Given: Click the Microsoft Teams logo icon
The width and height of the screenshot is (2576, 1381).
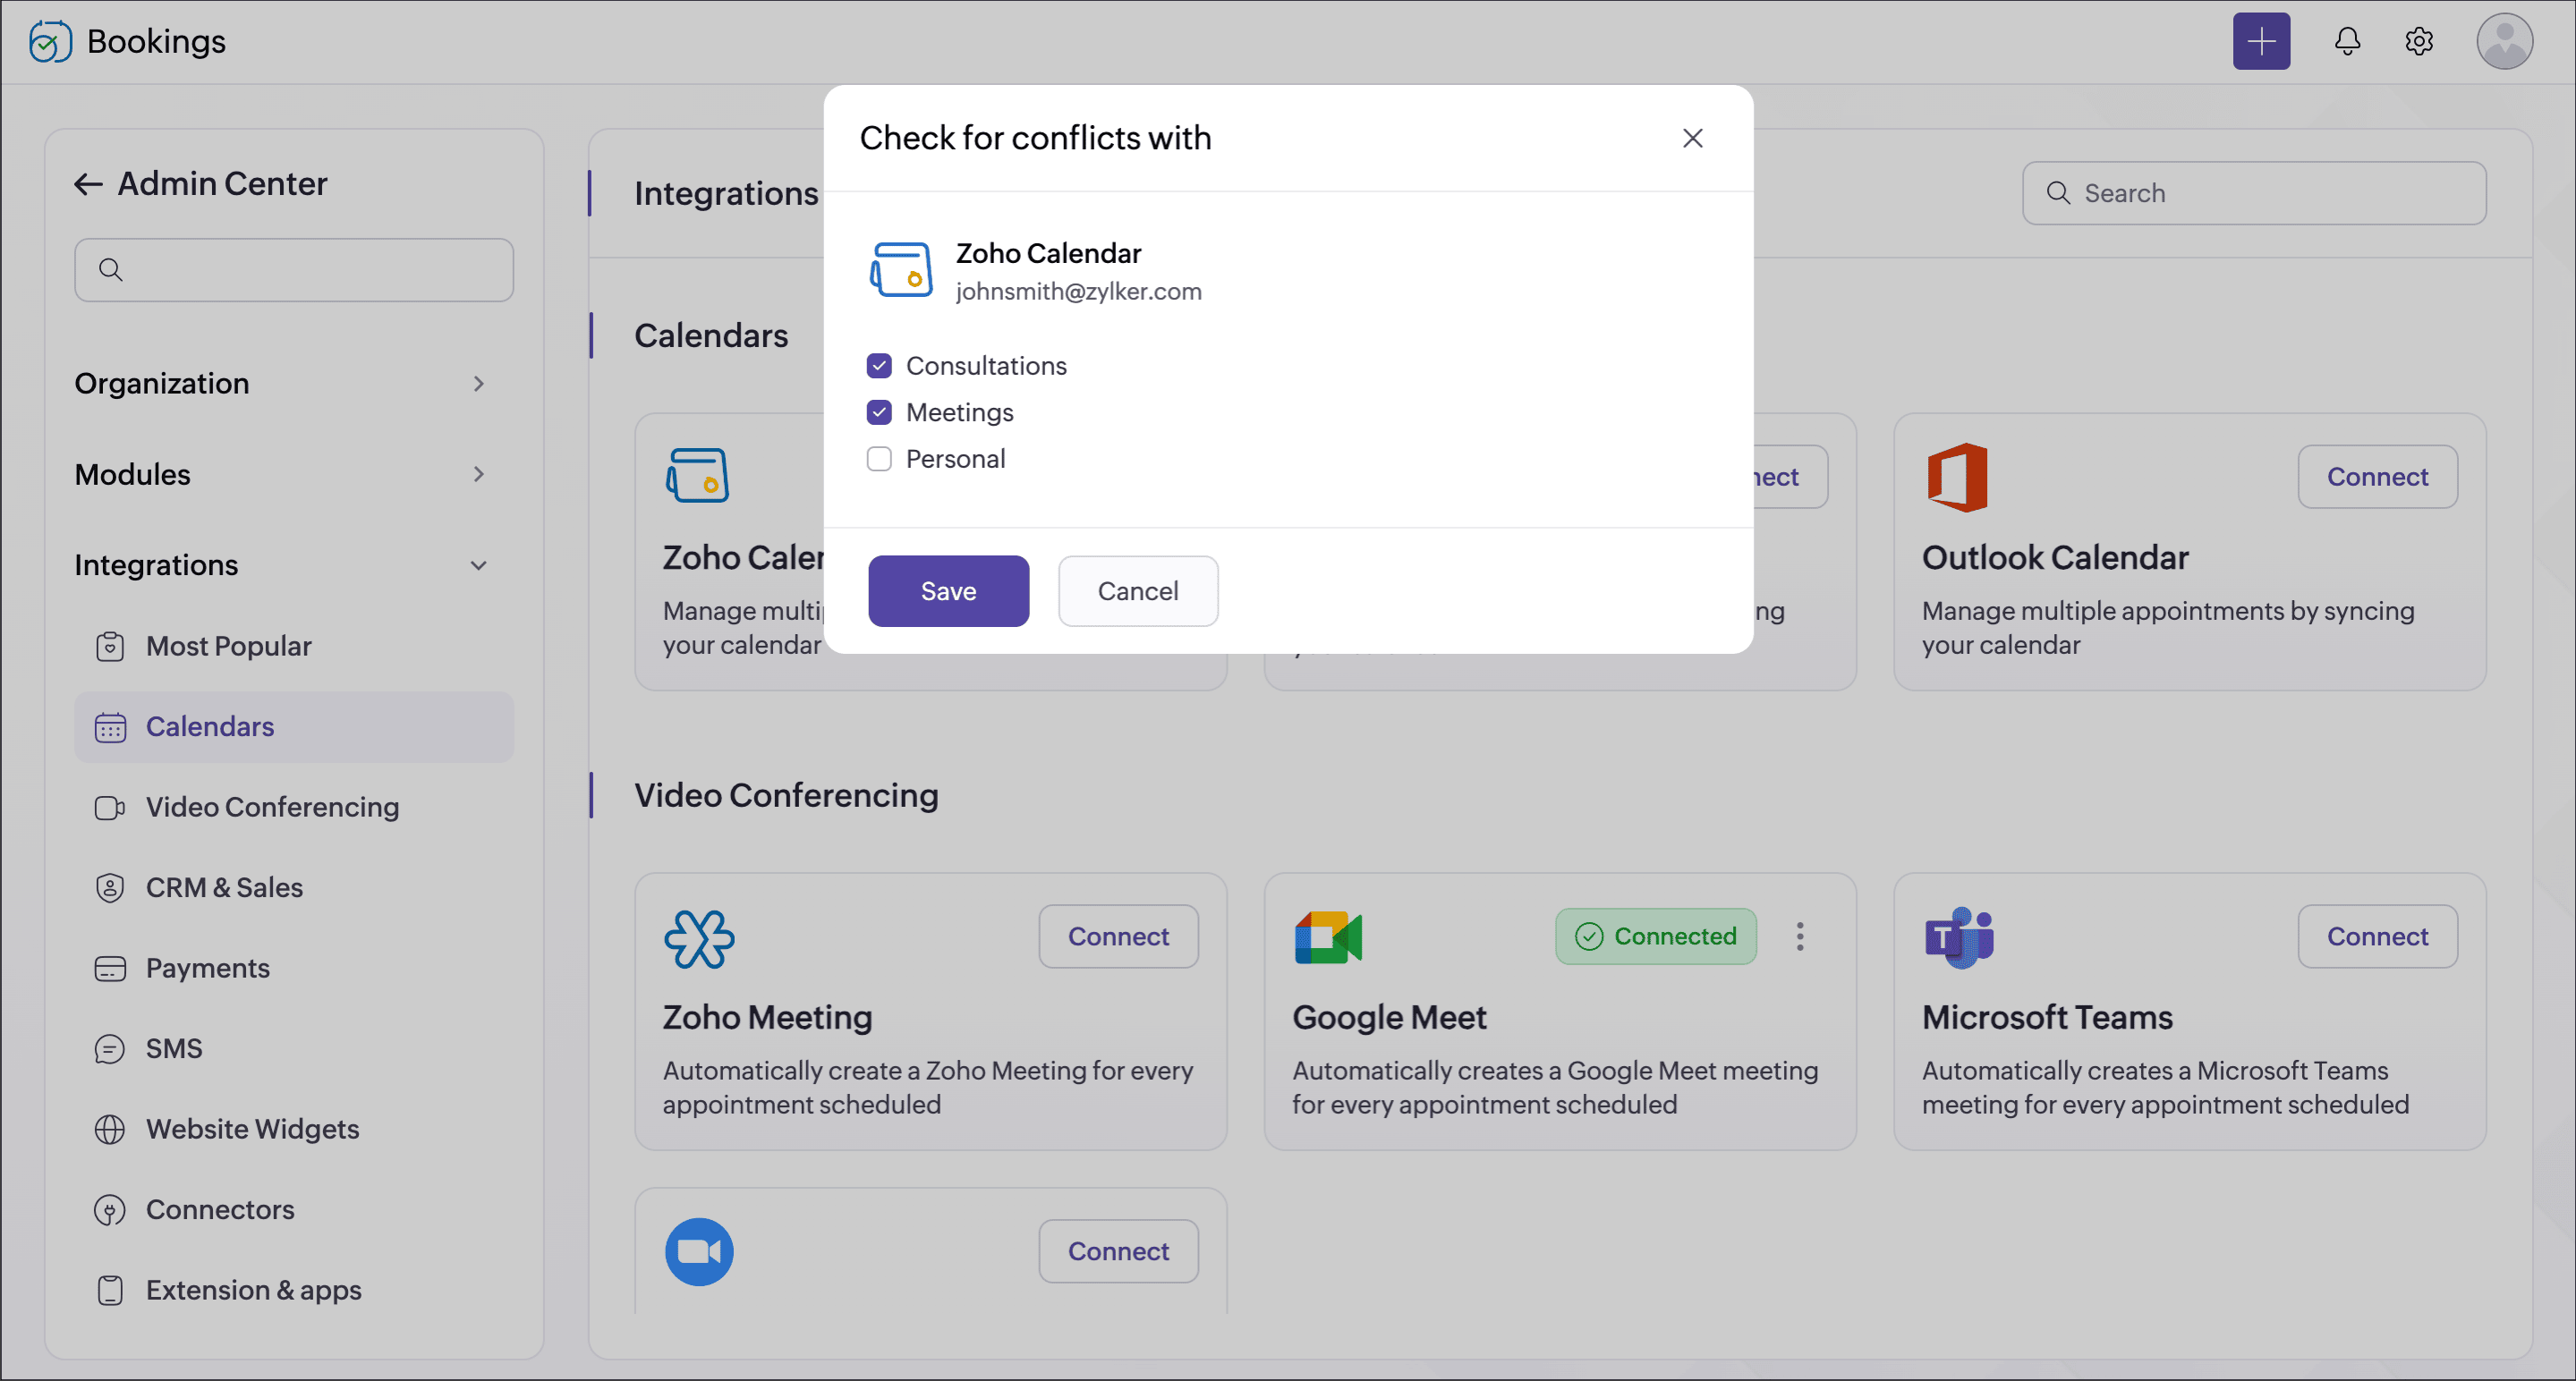Looking at the screenshot, I should (1959, 937).
